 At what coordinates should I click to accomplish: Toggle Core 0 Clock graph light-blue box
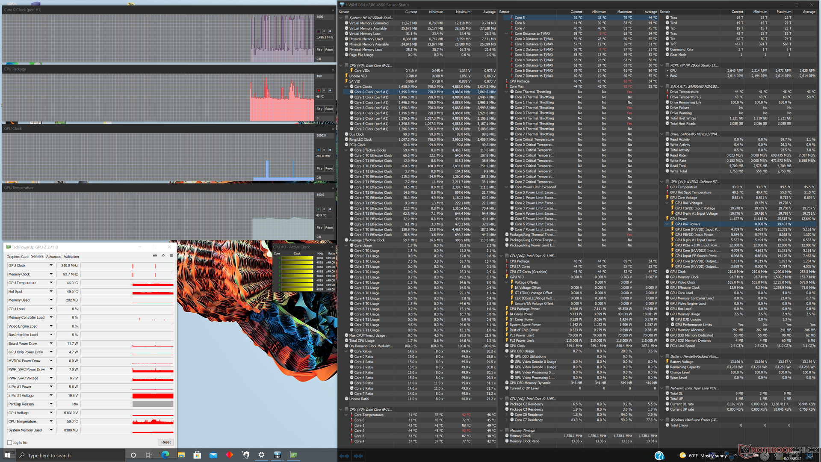click(330, 31)
